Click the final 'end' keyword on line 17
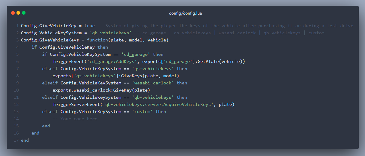 (x=25, y=140)
